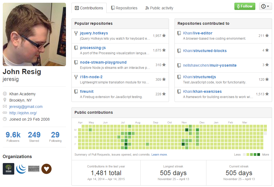The height and width of the screenshot is (187, 274).
Task: Open the Khan/khan-exercises repository
Action: pyautogui.click(x=202, y=91)
